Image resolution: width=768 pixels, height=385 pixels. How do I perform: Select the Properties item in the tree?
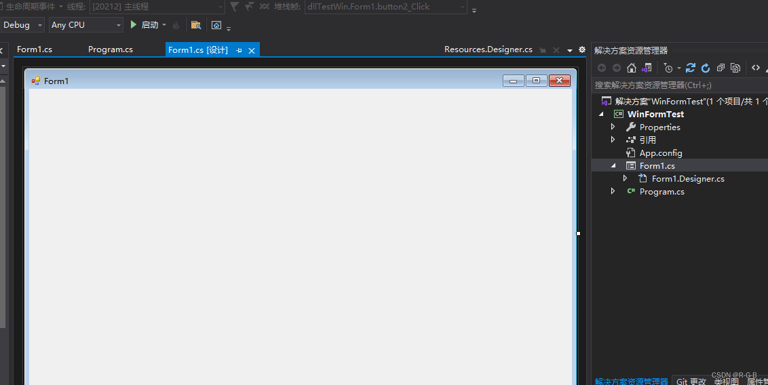pos(659,127)
